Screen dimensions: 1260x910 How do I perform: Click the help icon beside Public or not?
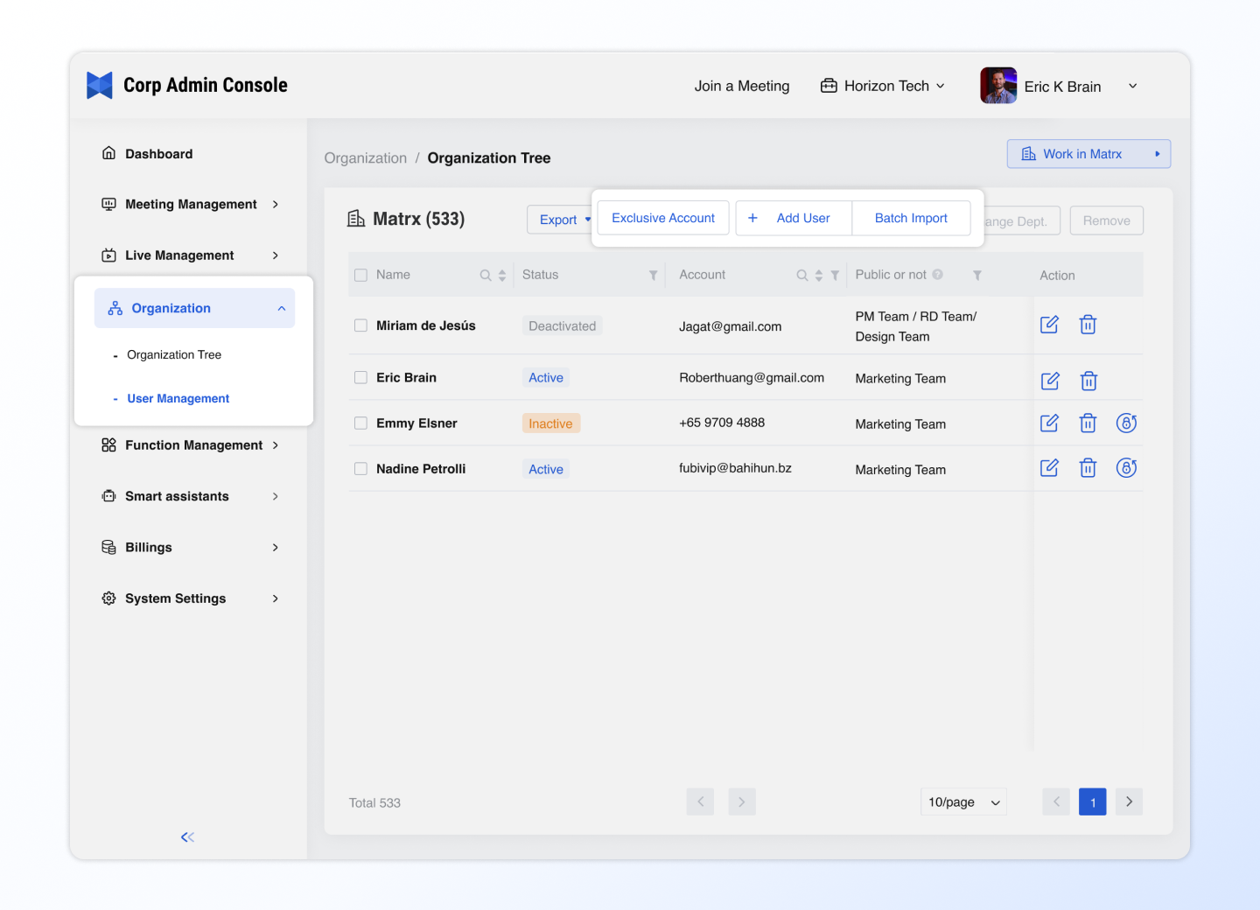tap(937, 275)
